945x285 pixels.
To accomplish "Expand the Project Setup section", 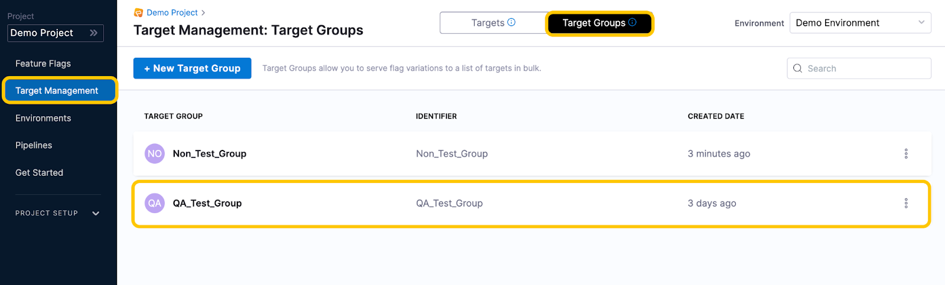I will pos(96,213).
